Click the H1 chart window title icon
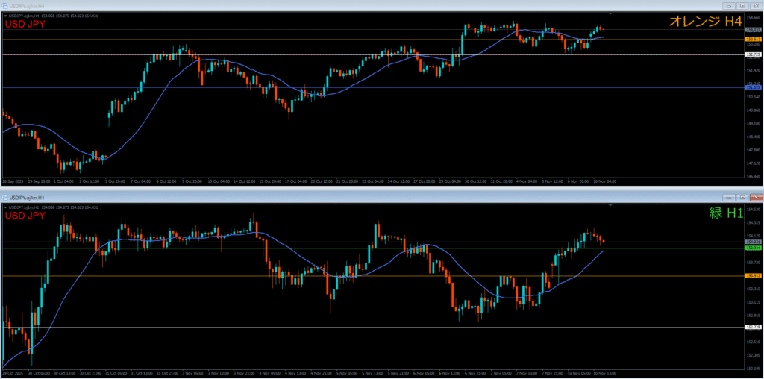Image resolution: width=764 pixels, height=379 pixels. pyautogui.click(x=5, y=197)
